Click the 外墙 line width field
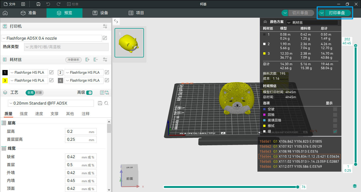 click(x=81, y=173)
